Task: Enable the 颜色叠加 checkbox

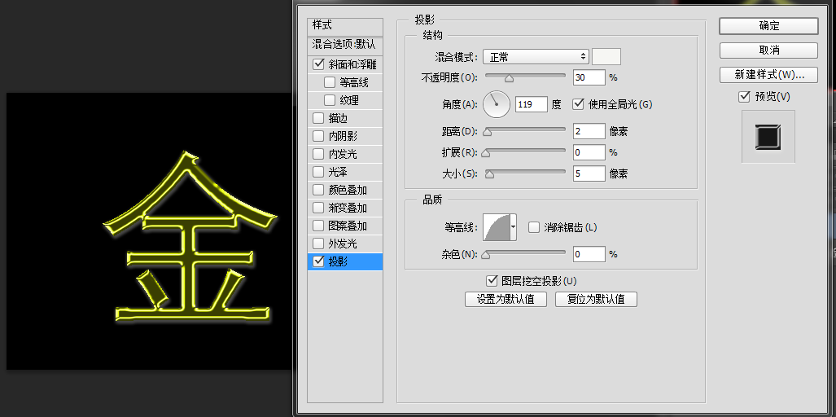Action: 318,190
